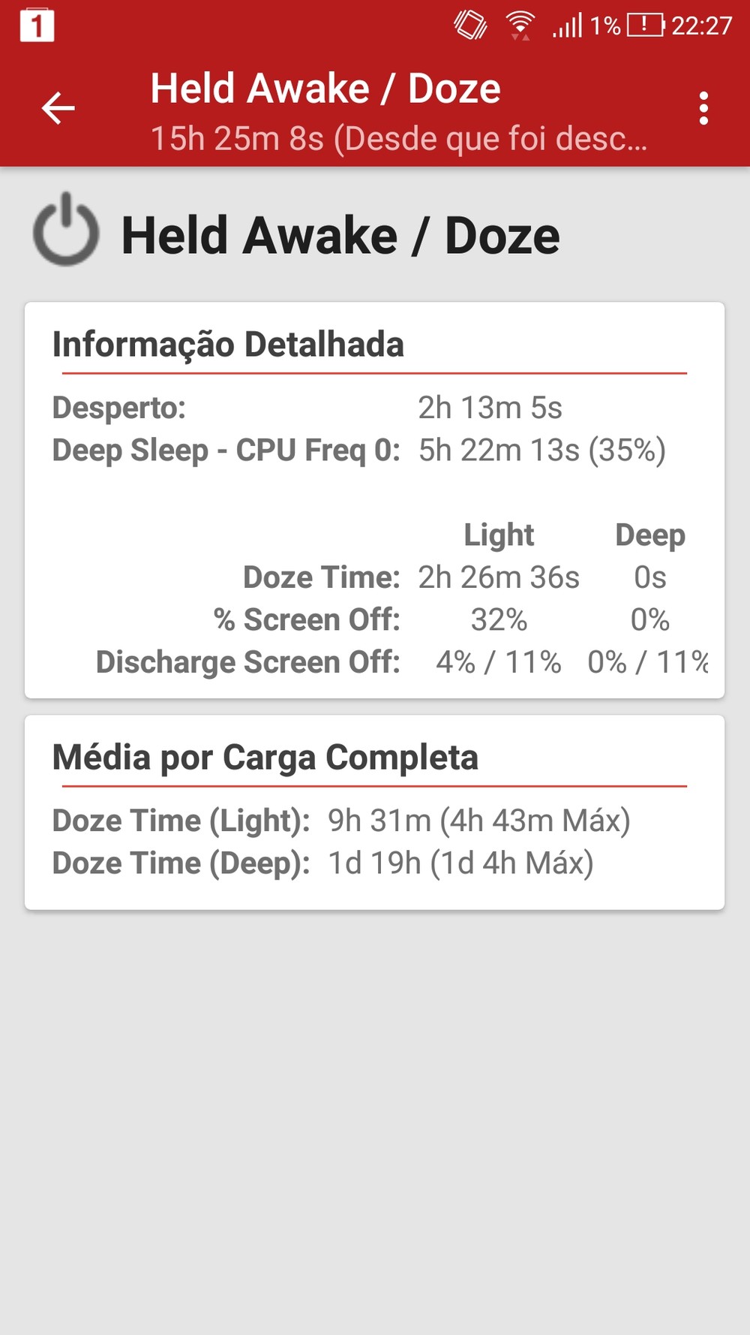Tap the 22:27 clock in status bar

(701, 26)
